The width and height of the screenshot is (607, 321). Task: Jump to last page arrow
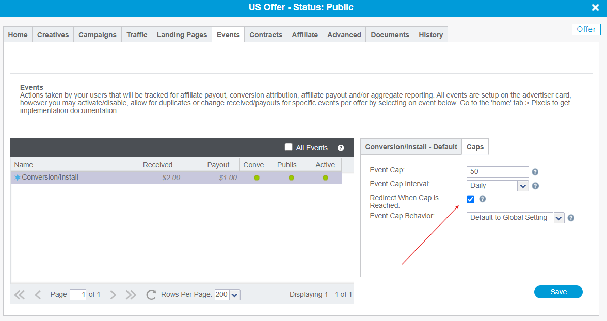click(x=131, y=295)
